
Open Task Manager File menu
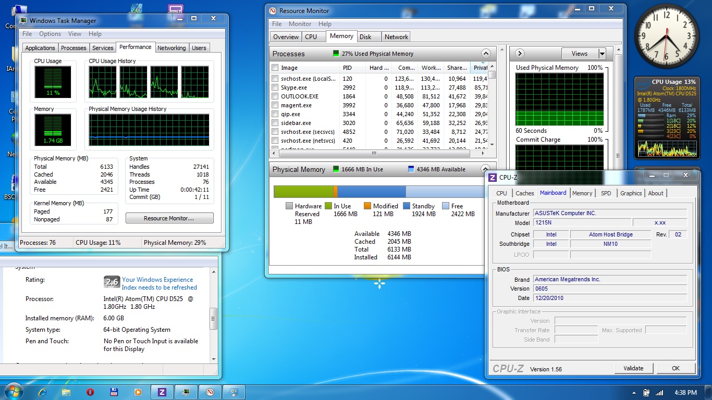(x=27, y=34)
